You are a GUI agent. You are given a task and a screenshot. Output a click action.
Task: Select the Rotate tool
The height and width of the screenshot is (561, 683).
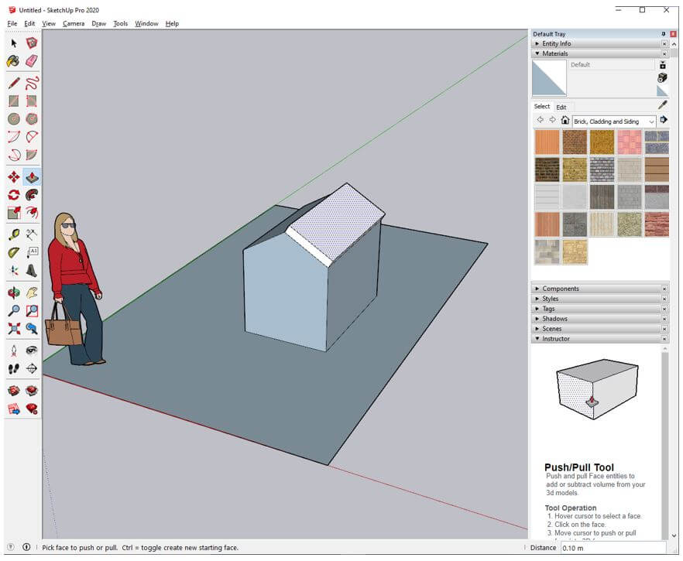[x=13, y=194]
